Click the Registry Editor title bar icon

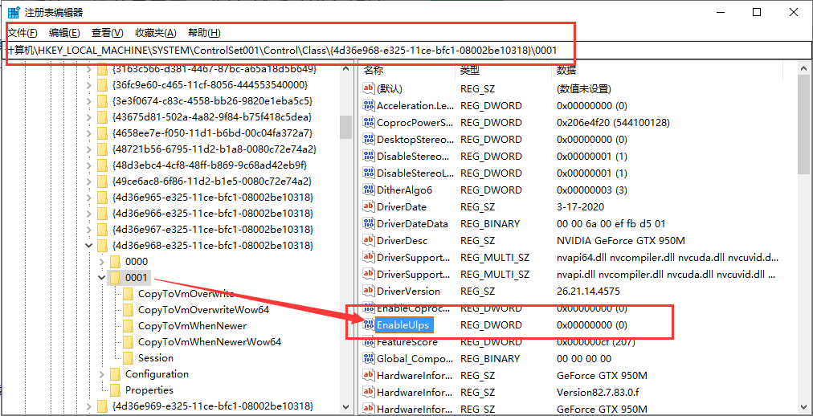14,12
